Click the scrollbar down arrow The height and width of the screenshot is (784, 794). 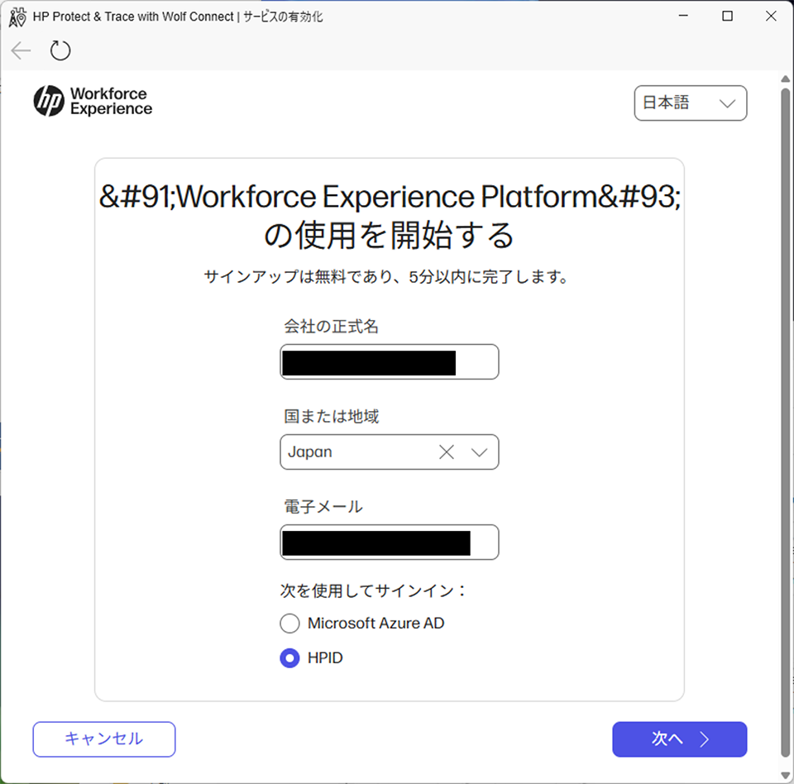[x=786, y=776]
